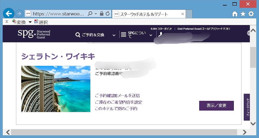The height and width of the screenshot is (138, 259).
Task: Click the 表示/変更 button
Action: coord(217,106)
